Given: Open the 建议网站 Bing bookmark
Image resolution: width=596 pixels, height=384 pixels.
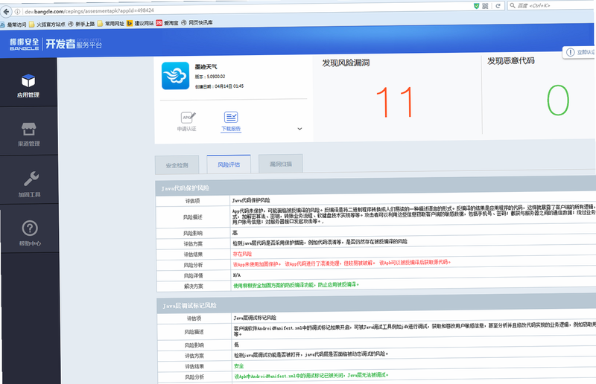Looking at the screenshot, I should click(140, 23).
